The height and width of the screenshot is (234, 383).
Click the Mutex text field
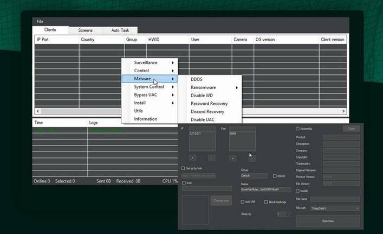click(266, 189)
